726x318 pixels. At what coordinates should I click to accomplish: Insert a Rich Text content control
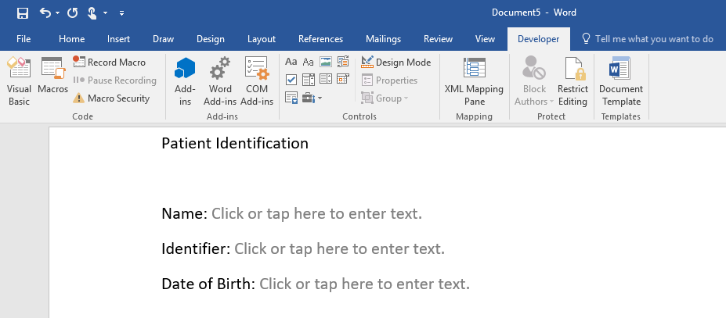click(x=291, y=62)
